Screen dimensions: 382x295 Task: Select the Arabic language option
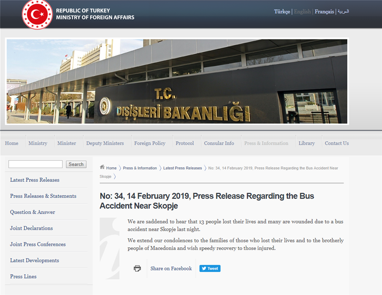coord(343,12)
